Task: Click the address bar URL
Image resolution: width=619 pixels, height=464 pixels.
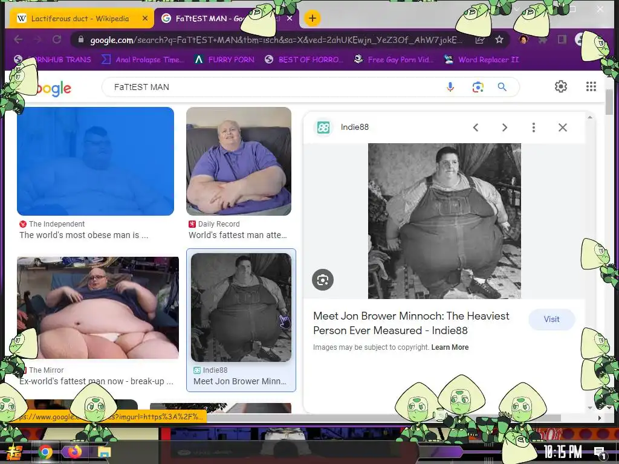Action: point(276,40)
